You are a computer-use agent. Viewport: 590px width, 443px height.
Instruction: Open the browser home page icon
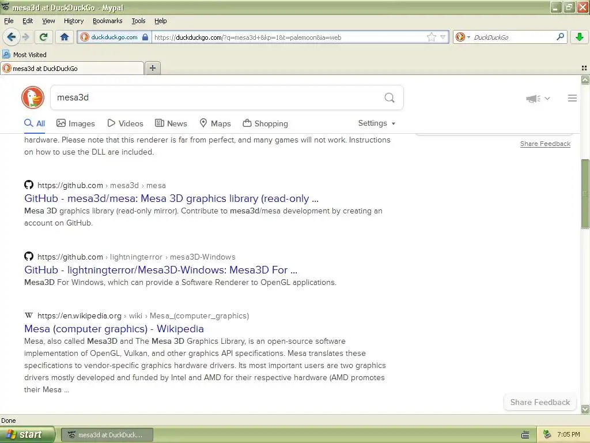(65, 37)
